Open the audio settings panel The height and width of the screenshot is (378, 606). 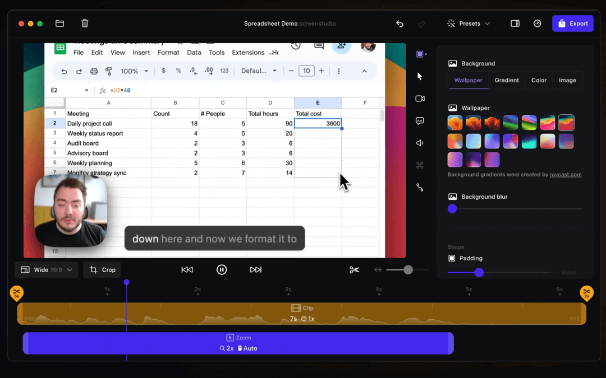(x=420, y=143)
